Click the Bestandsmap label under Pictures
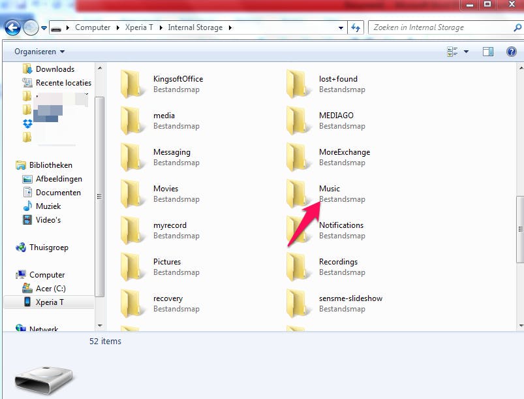 click(x=176, y=272)
